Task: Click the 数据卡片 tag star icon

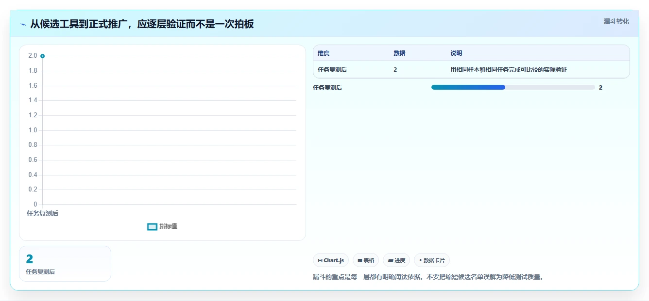Action: [420, 260]
